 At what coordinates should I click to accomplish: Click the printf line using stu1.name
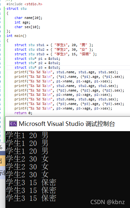pyautogui.click(x=66, y=72)
